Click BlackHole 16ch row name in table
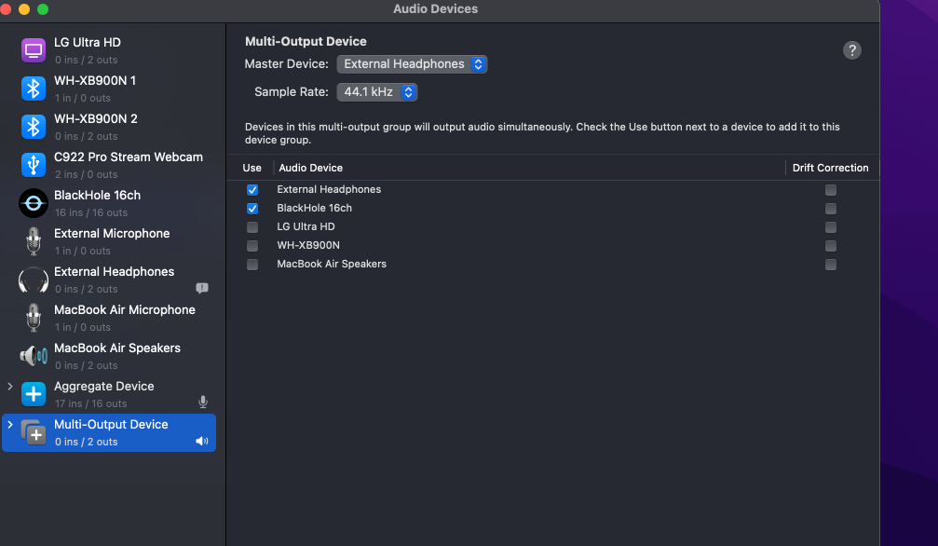The image size is (938, 546). pyautogui.click(x=315, y=208)
